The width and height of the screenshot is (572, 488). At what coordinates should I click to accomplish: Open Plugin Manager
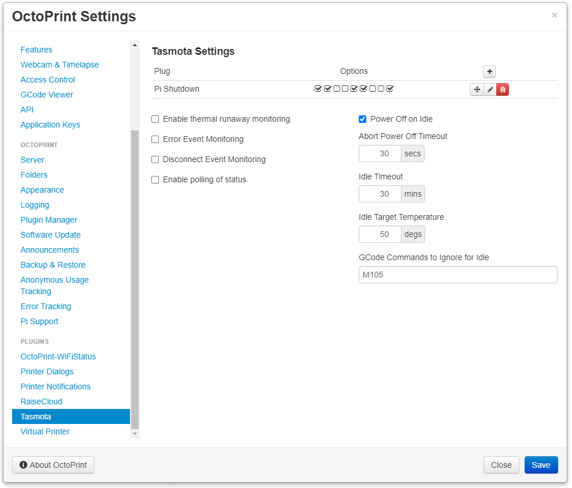(x=49, y=220)
